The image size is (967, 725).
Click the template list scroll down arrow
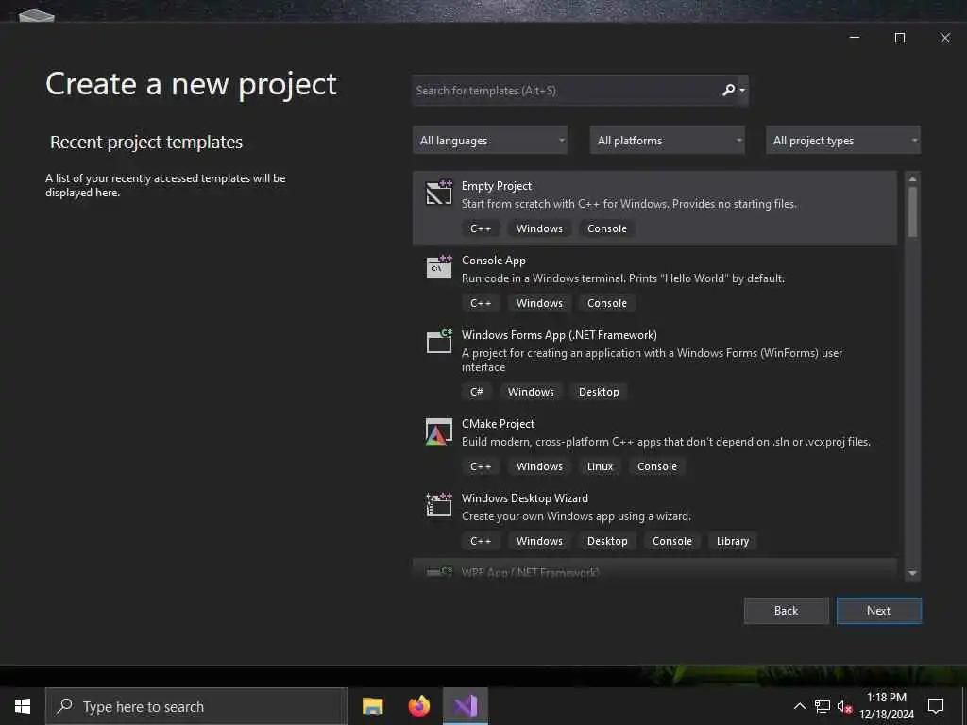[913, 573]
